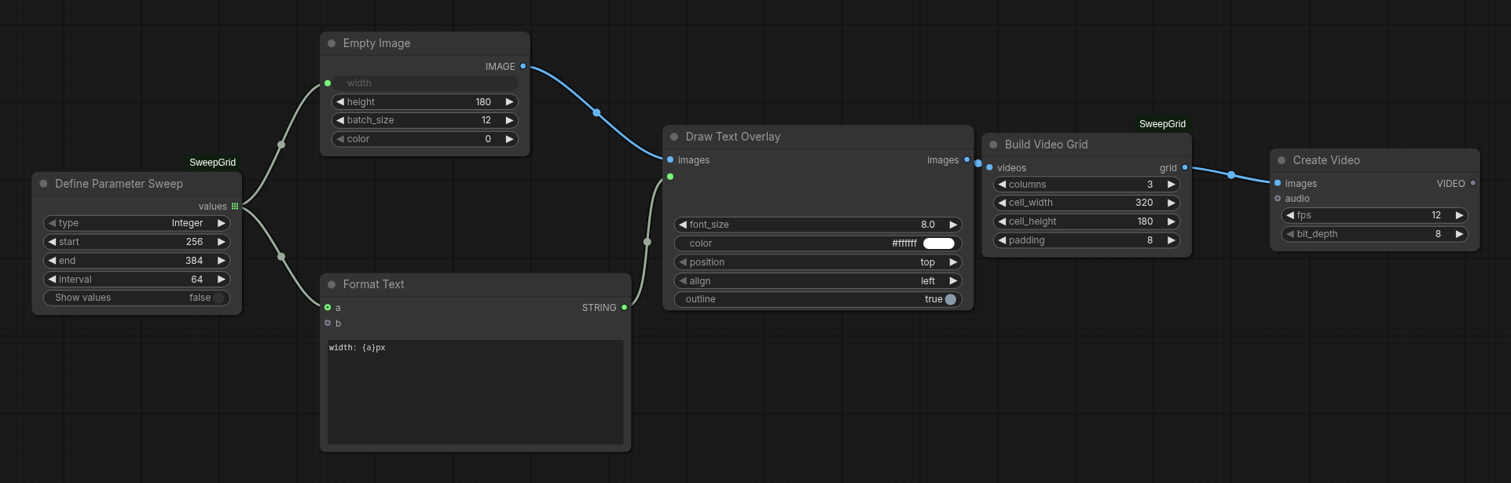Increase columns value with right arrow
Screen dimensions: 1511x483
tap(1171, 185)
